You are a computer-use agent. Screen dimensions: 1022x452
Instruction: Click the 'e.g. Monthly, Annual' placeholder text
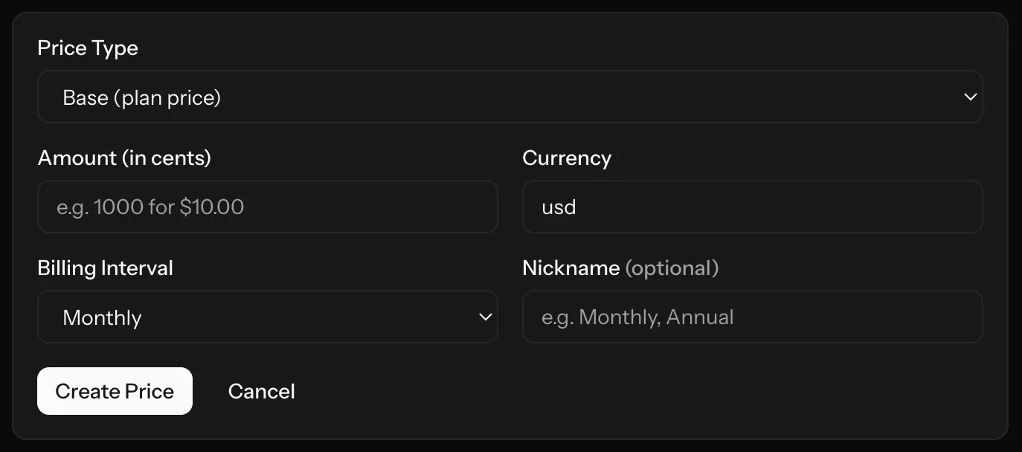click(637, 317)
